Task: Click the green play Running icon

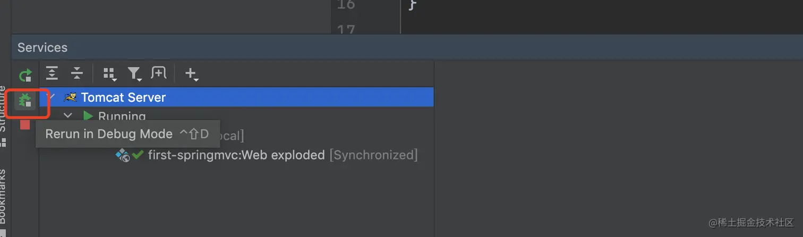Action: [x=88, y=116]
